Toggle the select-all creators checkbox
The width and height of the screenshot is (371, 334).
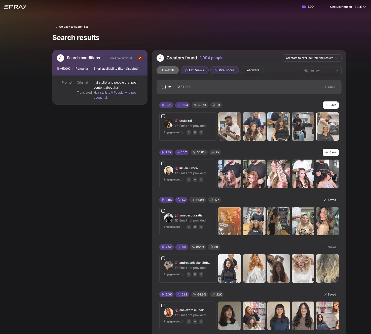[164, 87]
